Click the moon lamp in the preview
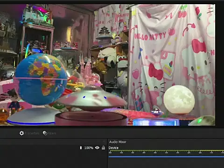Viewport: 224px width, 168px height. click(x=179, y=99)
